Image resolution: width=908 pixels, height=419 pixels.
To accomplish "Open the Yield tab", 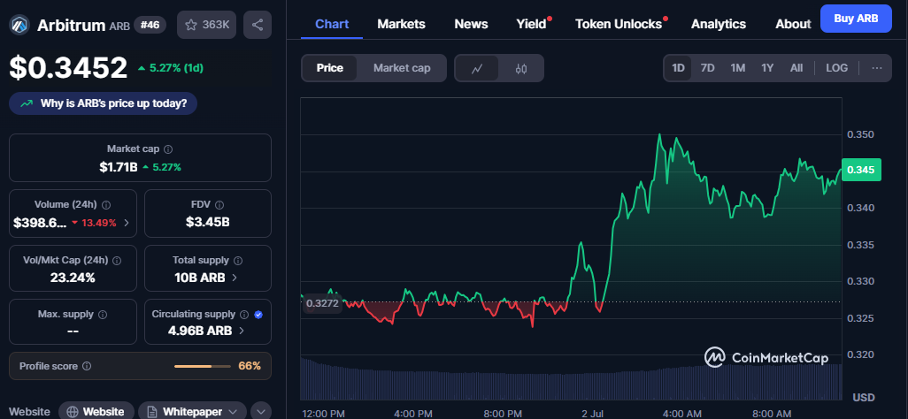I will click(532, 24).
